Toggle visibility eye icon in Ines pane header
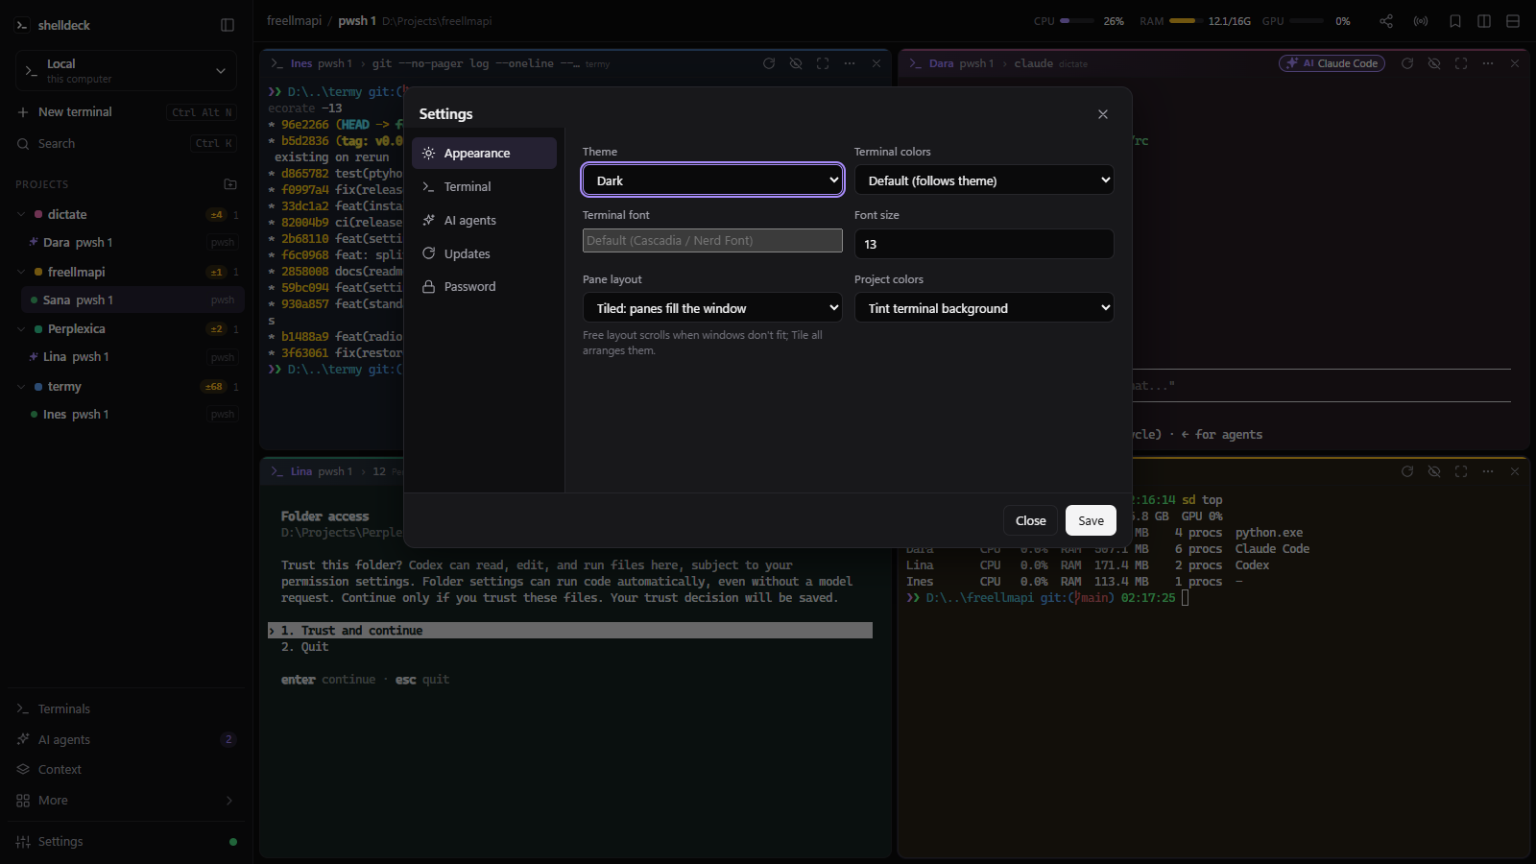Screen dimensions: 1536x864 click(x=796, y=63)
